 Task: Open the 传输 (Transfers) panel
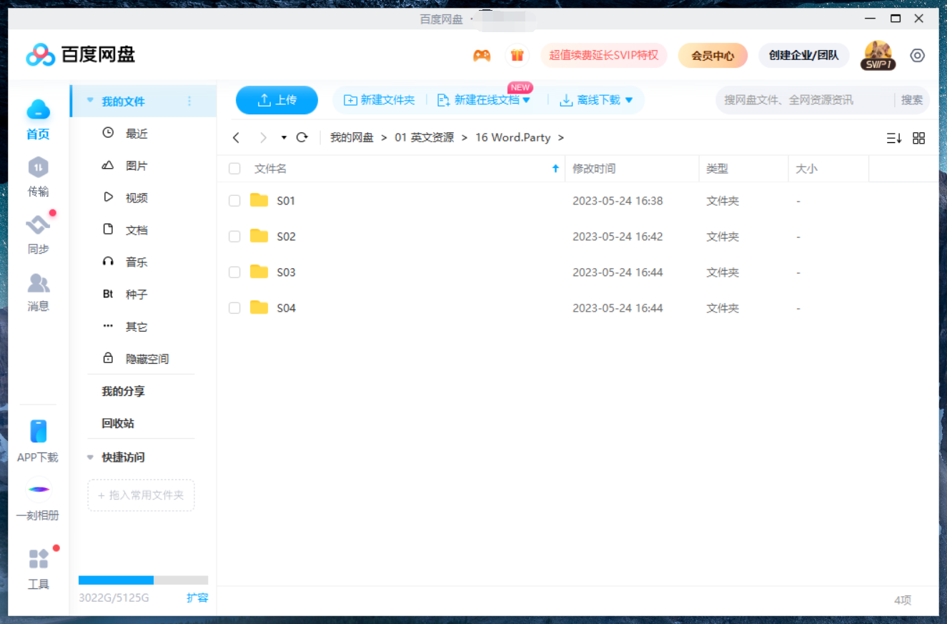(38, 175)
